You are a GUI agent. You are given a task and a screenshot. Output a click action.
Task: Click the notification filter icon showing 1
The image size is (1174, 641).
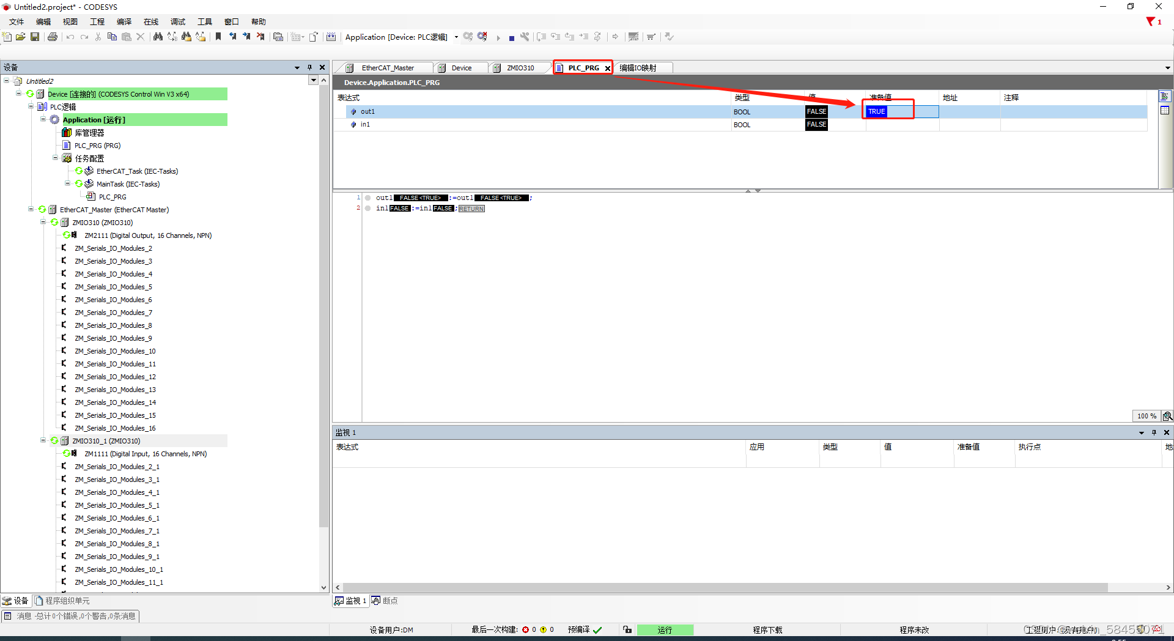[1150, 21]
